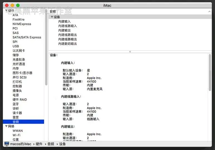Select 并行 SCSI in the sidebar
The image size is (215, 150).
click(x=19, y=77)
